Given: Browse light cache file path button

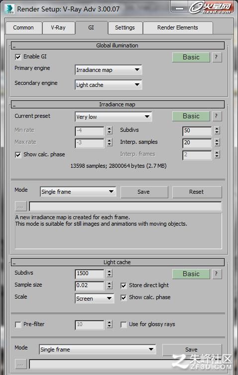Looking at the screenshot, I should [20, 365].
